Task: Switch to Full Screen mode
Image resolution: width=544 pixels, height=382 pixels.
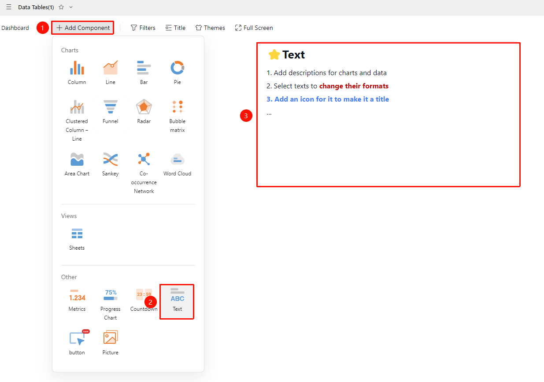Action: 254,28
